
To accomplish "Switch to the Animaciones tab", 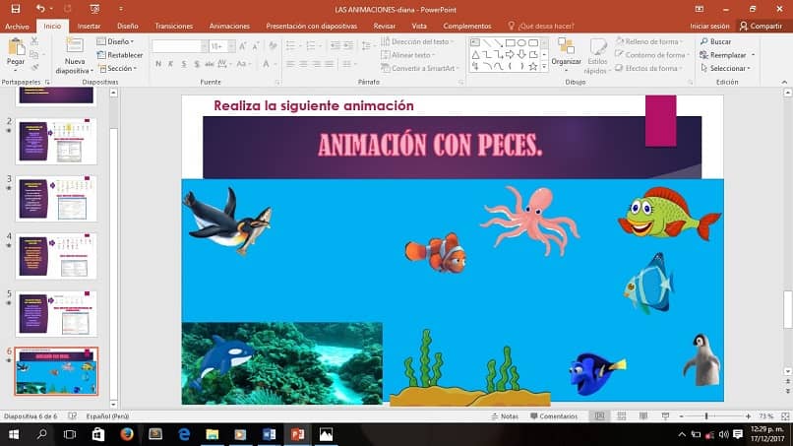I will [229, 26].
